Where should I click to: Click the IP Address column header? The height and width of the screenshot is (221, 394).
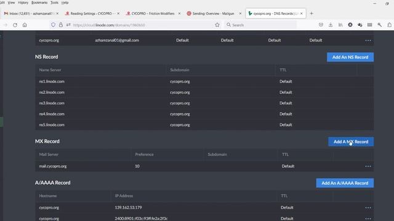pos(124,196)
